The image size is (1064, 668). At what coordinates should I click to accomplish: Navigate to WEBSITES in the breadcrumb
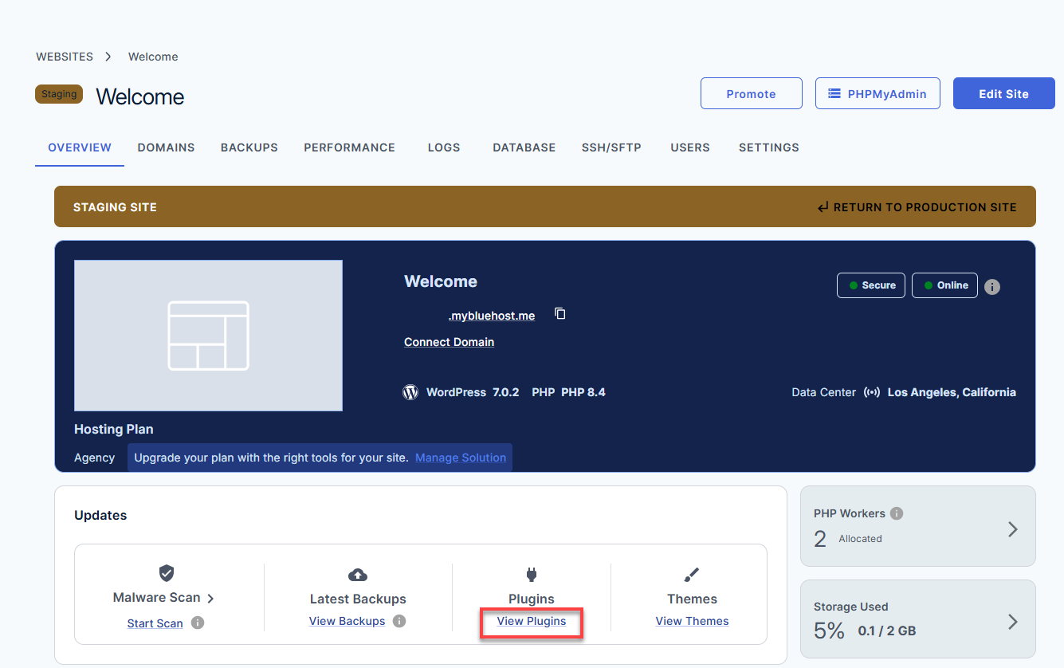[65, 57]
